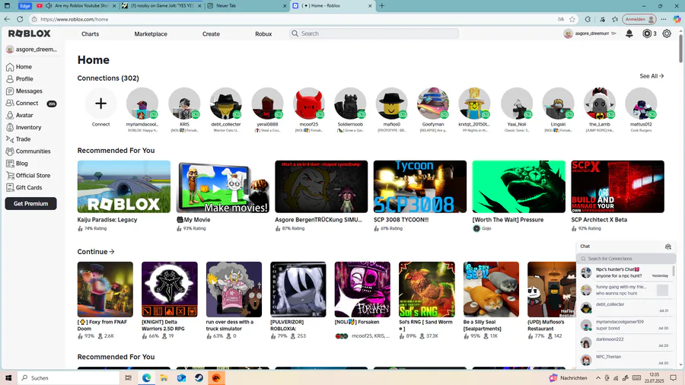
Task: Open the Charts tab
Action: point(90,34)
